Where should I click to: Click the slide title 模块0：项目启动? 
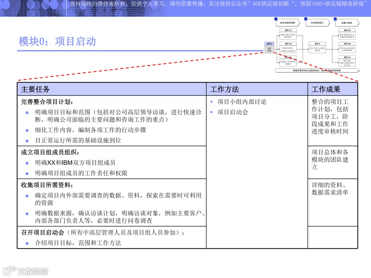(x=57, y=42)
